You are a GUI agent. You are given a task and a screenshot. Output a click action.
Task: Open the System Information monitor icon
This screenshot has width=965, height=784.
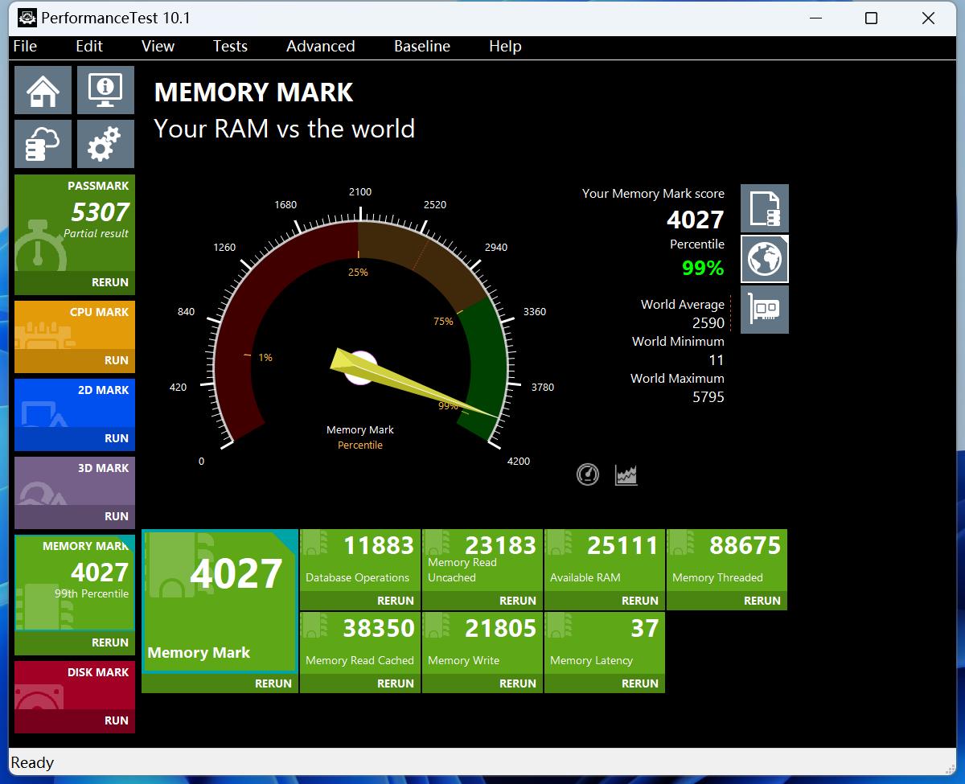[105, 90]
